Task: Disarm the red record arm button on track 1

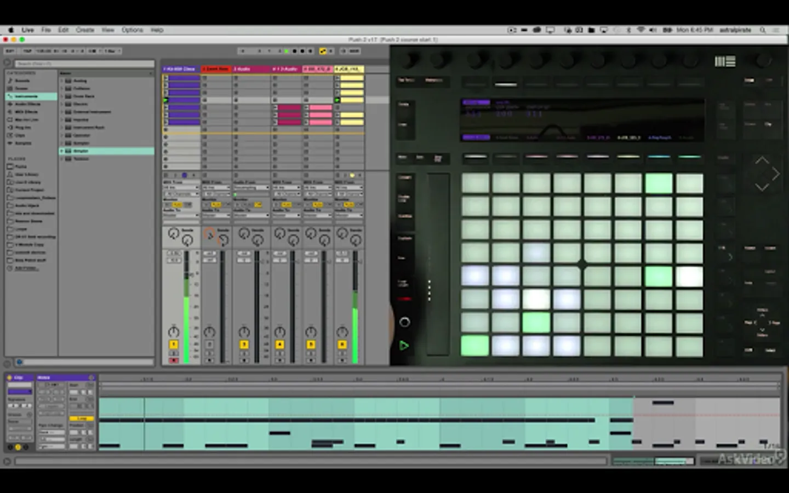Action: click(x=174, y=360)
